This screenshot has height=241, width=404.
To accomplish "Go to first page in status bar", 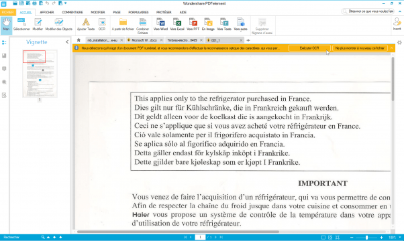I will 185,238.
